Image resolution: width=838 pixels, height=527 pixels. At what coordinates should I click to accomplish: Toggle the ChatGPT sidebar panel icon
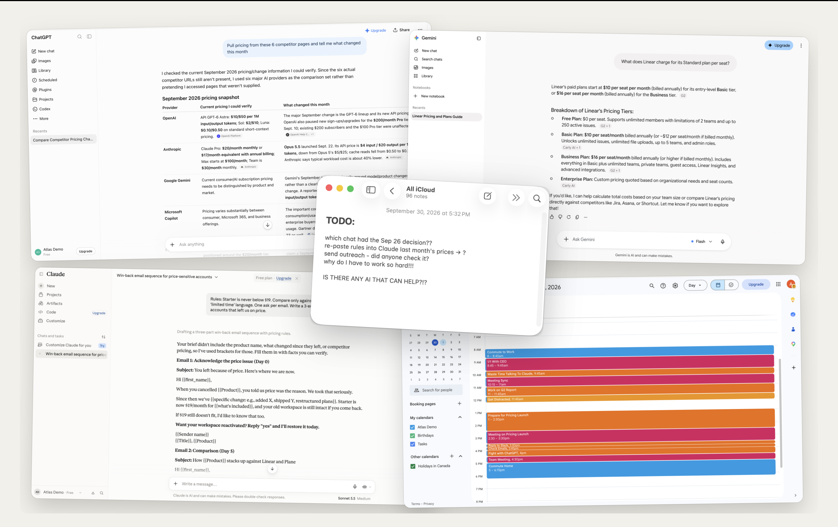tap(89, 36)
